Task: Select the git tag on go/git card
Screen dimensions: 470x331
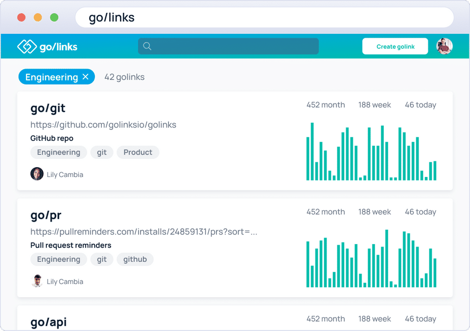Action: coord(102,153)
